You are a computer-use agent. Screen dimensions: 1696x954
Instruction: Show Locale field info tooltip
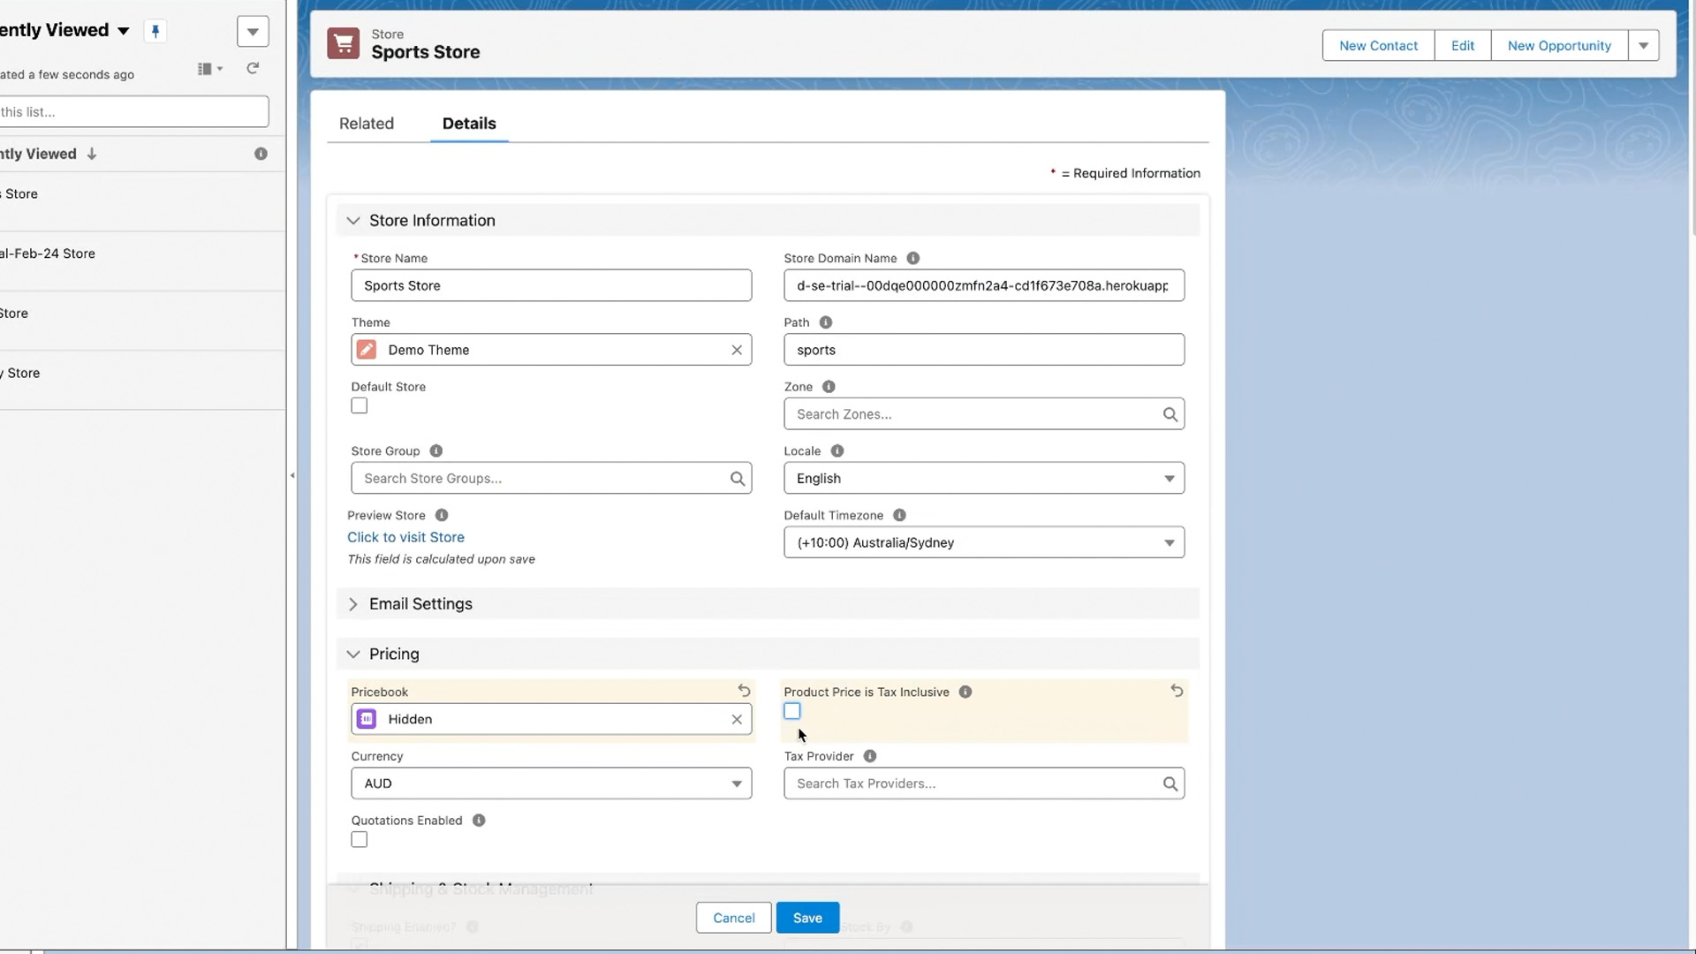[837, 450]
